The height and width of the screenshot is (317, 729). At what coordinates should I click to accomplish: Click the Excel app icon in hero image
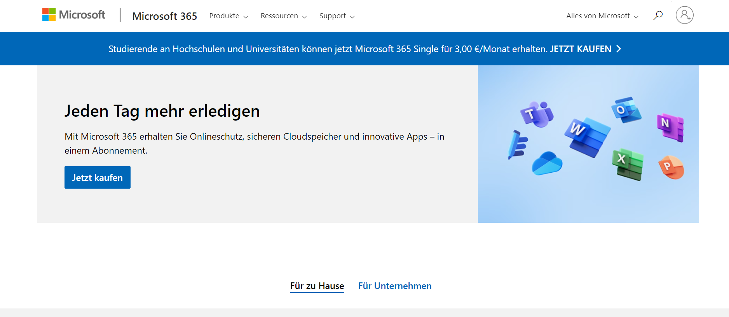[628, 164]
